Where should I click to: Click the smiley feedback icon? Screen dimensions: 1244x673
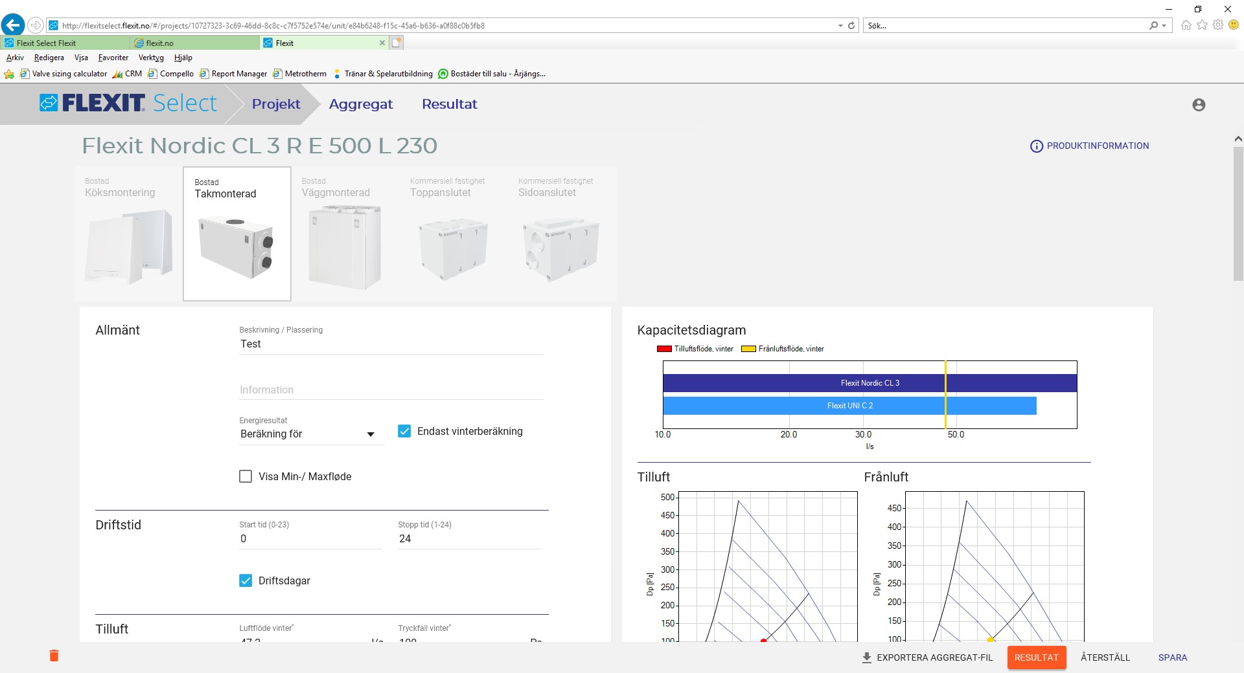(x=1234, y=25)
